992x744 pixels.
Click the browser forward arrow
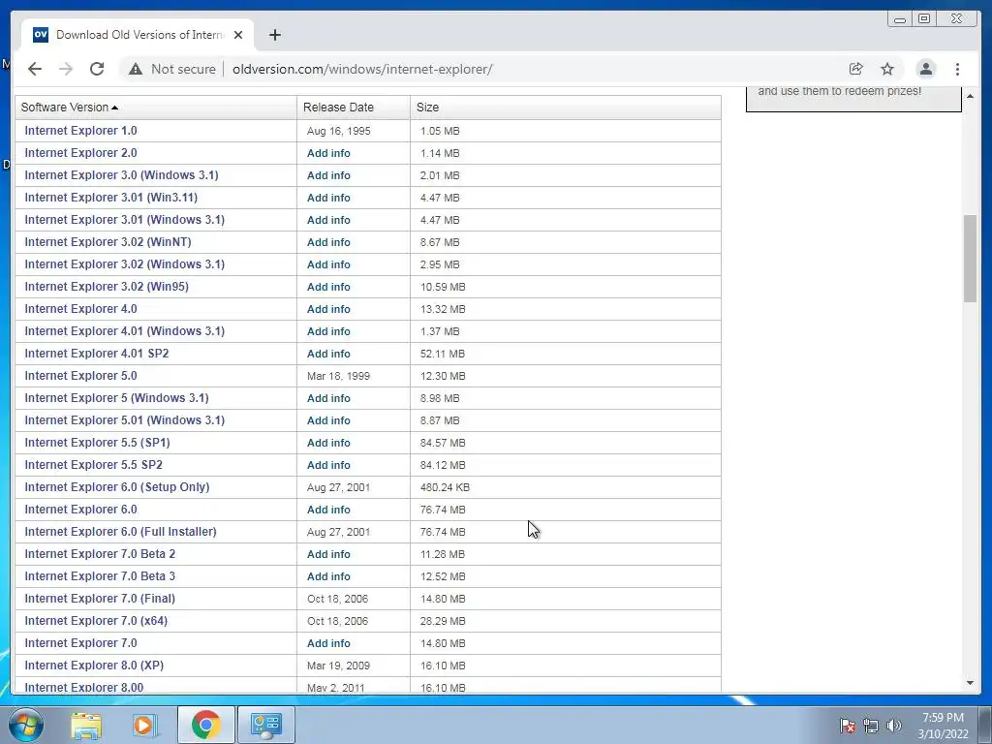tap(66, 69)
